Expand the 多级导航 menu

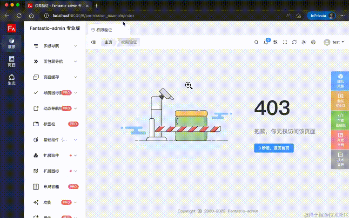coord(55,46)
